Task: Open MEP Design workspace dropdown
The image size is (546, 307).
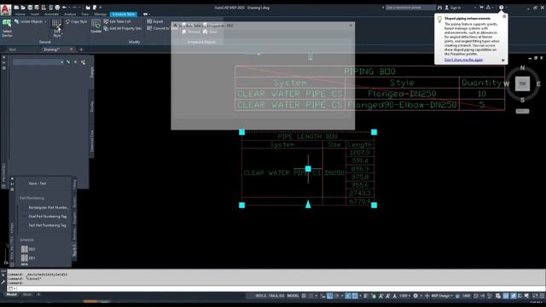Action: [x=442, y=296]
